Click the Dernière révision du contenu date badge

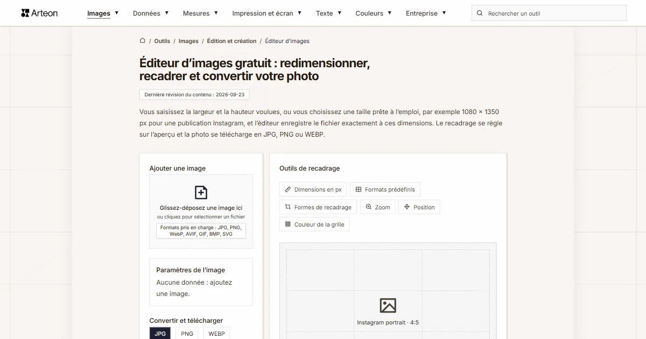(x=194, y=94)
